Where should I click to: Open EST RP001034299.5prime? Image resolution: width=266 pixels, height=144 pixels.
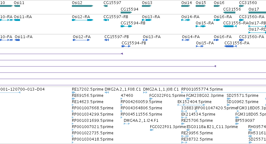(73, 117)
